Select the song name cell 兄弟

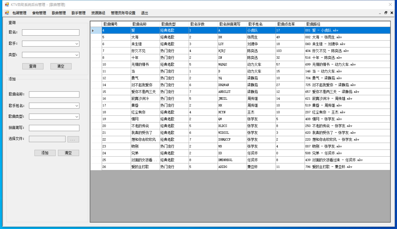[145, 153]
